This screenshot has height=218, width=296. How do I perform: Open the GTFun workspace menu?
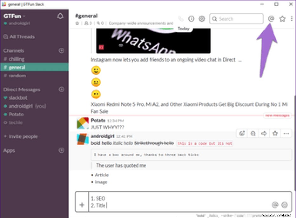click(x=14, y=16)
